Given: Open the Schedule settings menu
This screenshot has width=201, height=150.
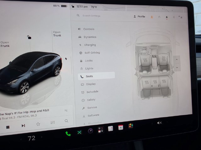Looking at the screenshot, I should pos(90,92).
